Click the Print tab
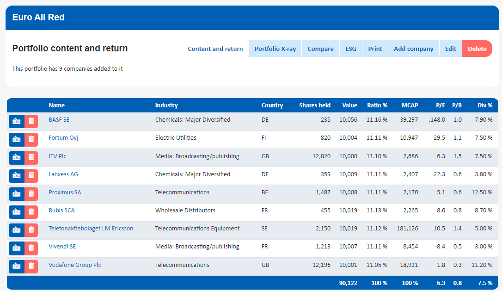 [x=375, y=49]
